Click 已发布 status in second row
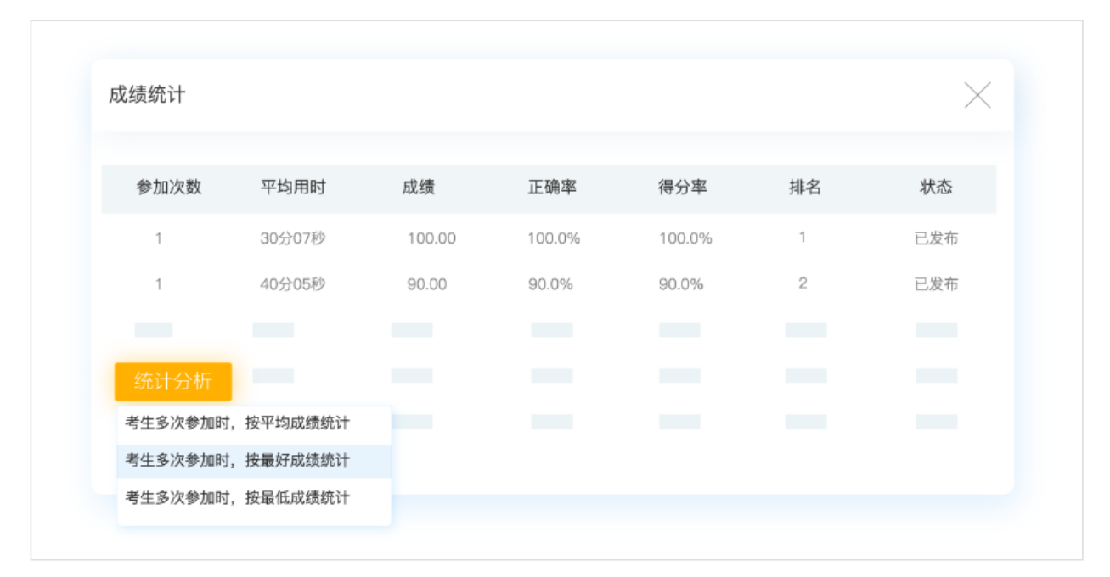This screenshot has height=577, width=1110. click(x=936, y=284)
